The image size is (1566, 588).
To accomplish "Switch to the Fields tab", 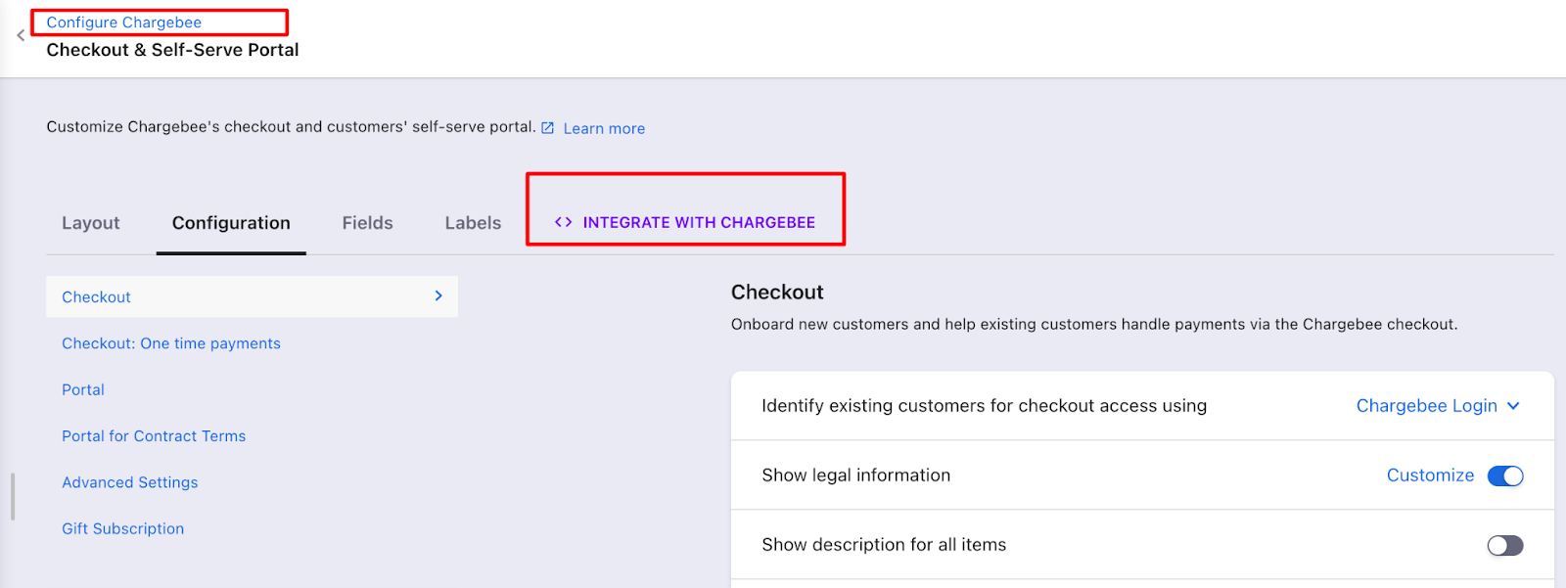I will point(367,223).
